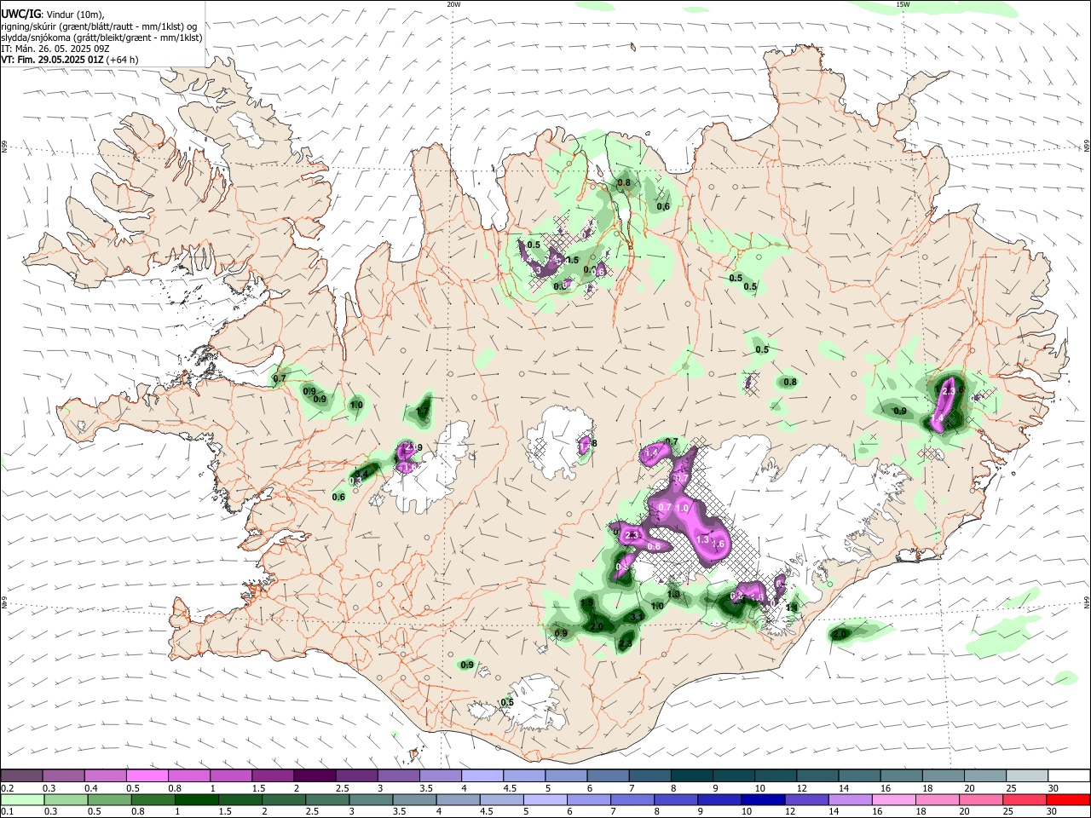This screenshot has height=818, width=1091.
Task: Click upper legend swatch between 6 and 7
Action: (x=607, y=775)
